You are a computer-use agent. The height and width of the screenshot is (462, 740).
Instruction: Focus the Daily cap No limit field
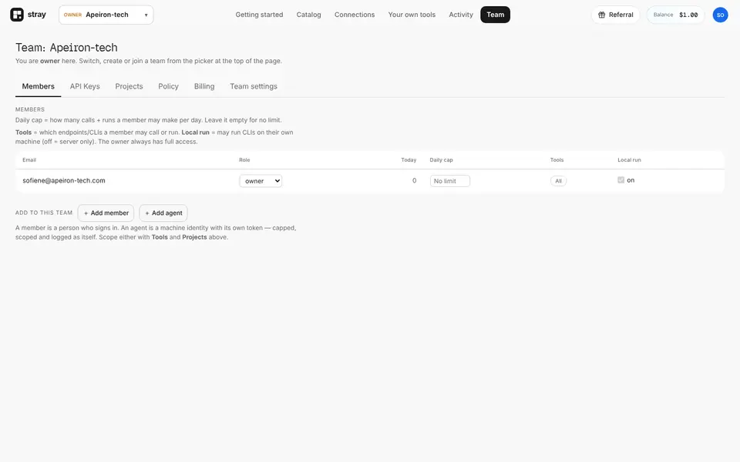[449, 181]
